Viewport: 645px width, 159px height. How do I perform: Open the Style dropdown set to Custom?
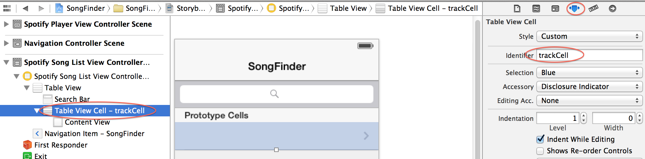point(589,36)
